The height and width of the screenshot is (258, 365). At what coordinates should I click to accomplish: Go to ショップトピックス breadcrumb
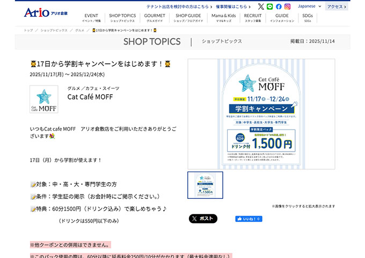click(x=54, y=30)
